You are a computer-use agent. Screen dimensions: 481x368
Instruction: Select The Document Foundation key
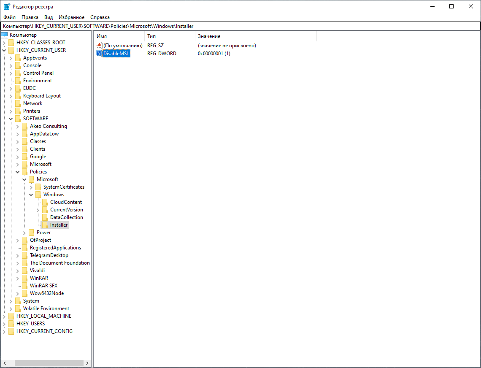[60, 263]
